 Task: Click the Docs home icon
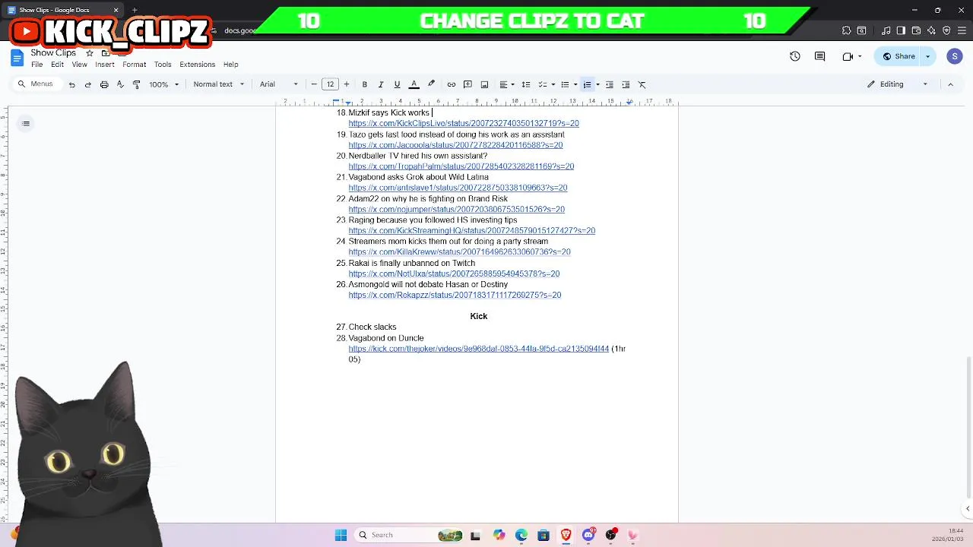(17, 58)
